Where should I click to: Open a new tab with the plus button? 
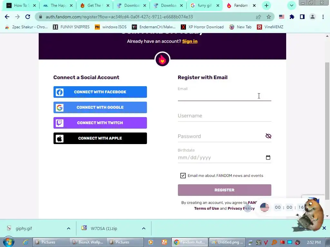[267, 5]
